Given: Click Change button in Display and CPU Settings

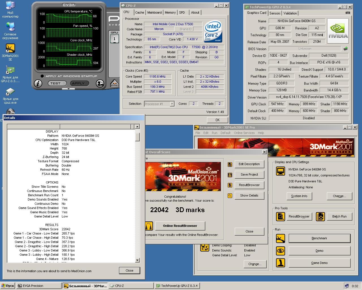Looking at the screenshot, I should (x=339, y=196).
